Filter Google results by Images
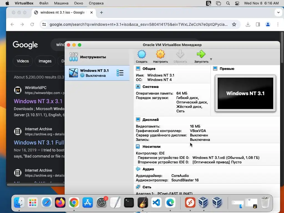 (x=45, y=61)
